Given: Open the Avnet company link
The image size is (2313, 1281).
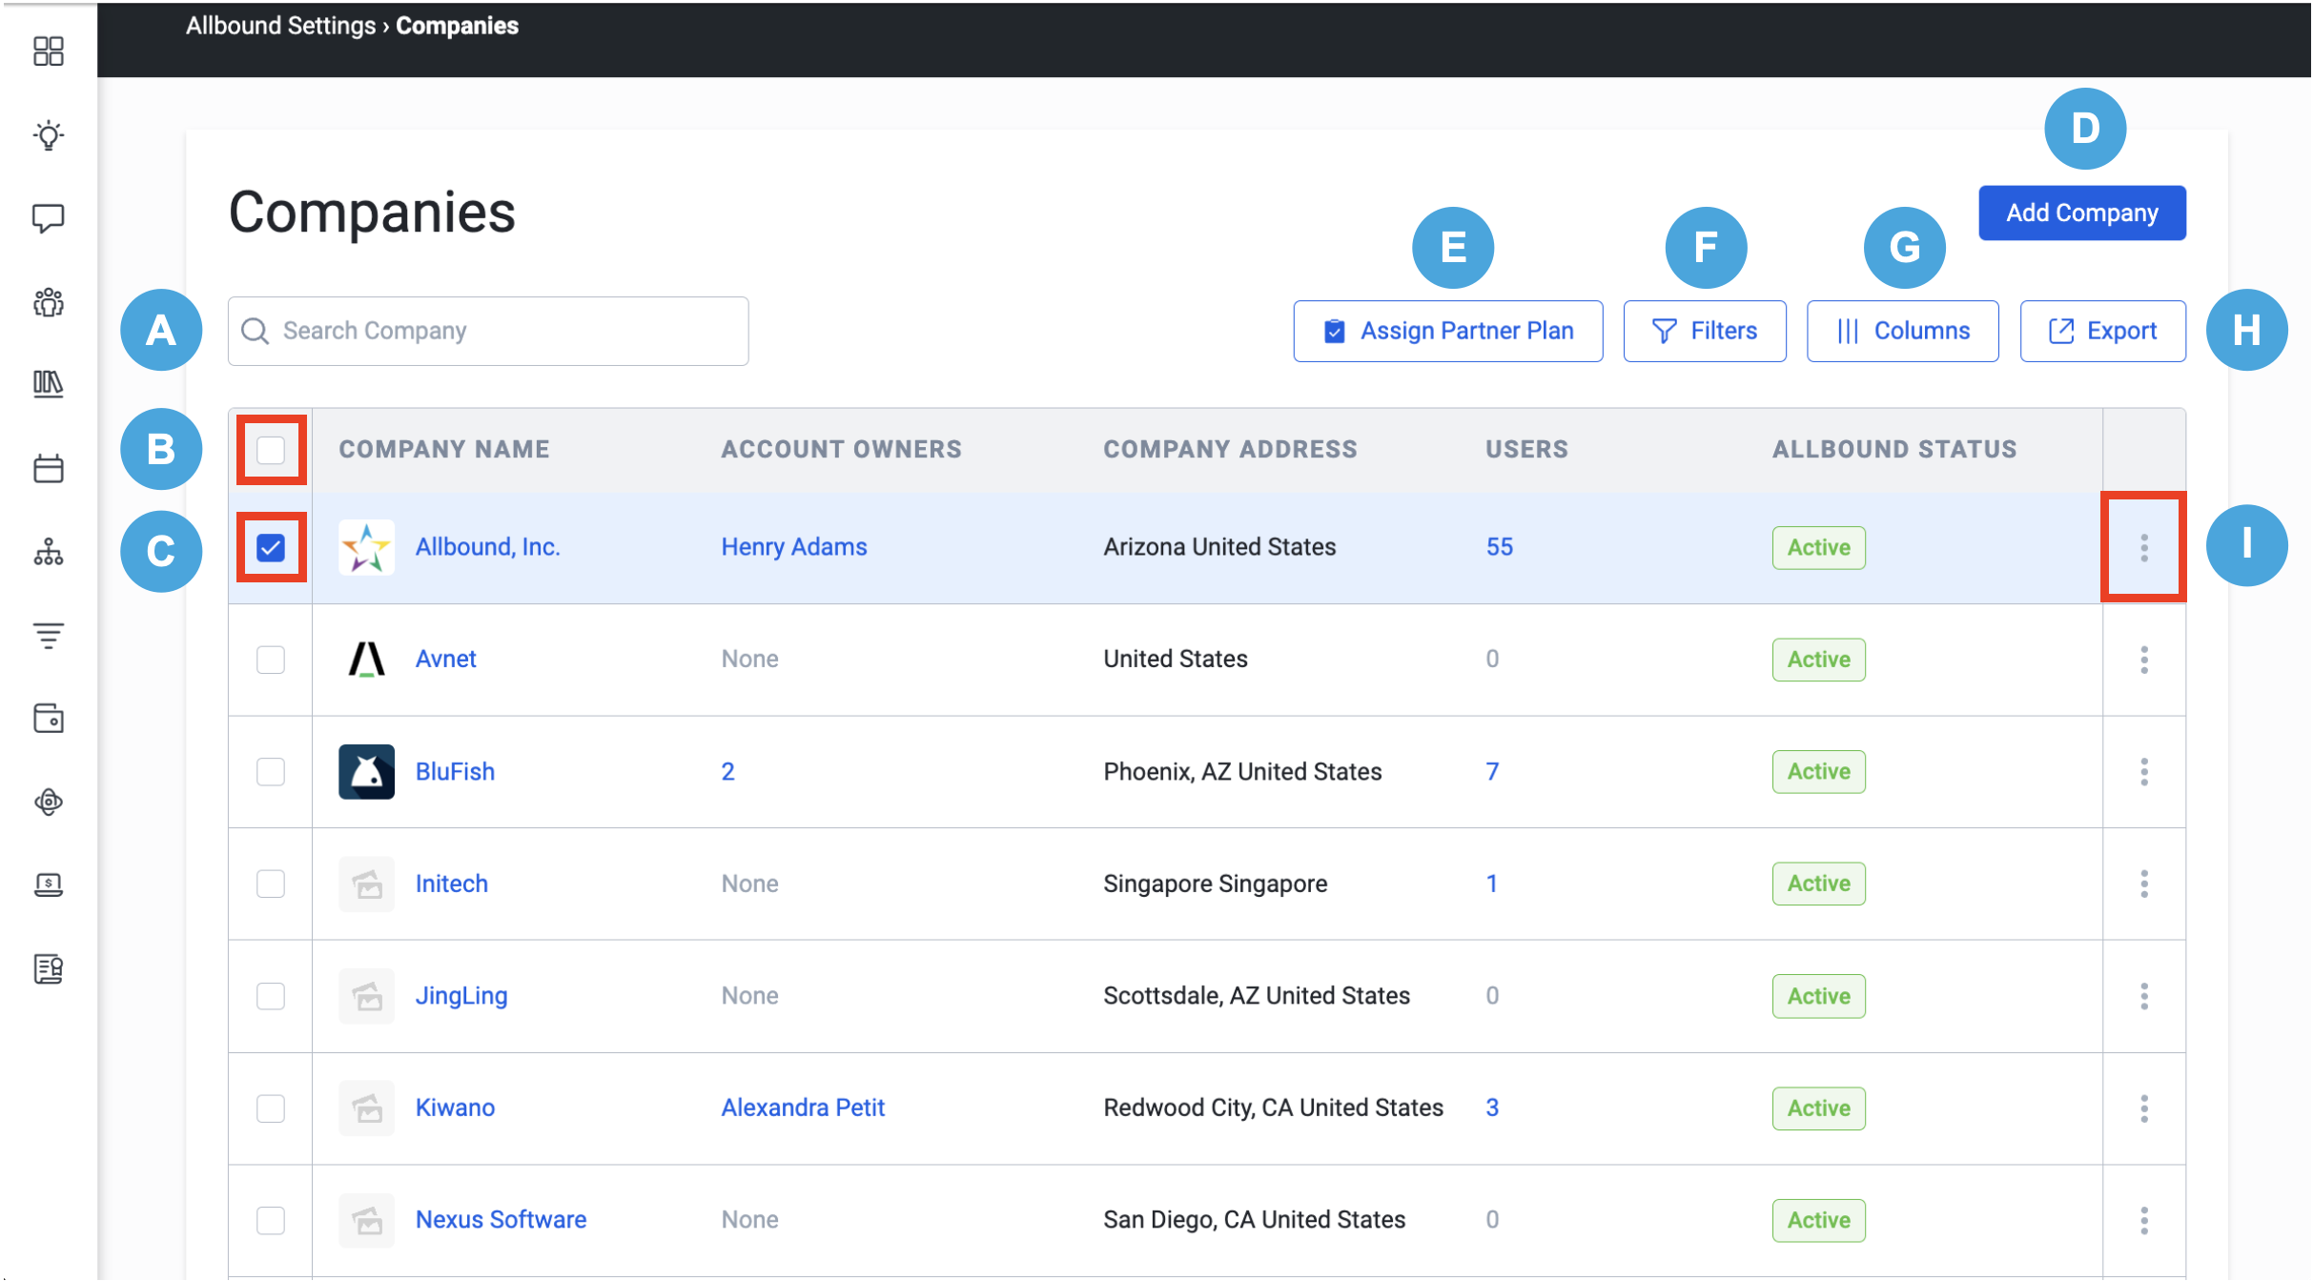Looking at the screenshot, I should tap(445, 659).
